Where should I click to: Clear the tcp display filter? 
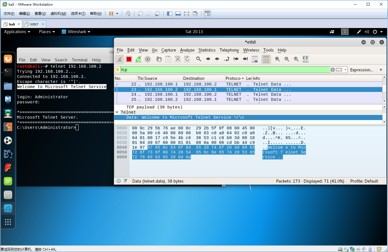(332, 70)
